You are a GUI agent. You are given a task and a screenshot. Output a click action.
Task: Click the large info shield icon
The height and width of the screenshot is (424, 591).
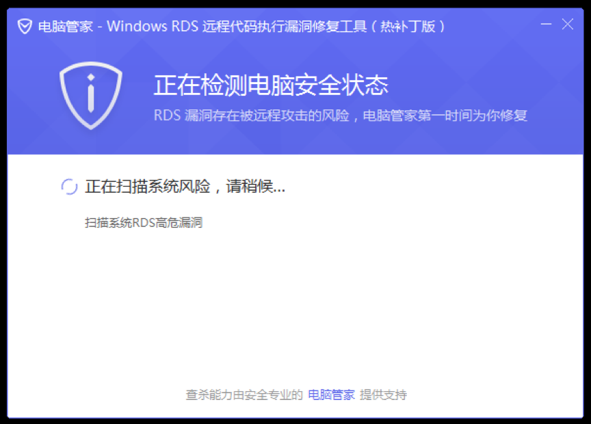coord(91,95)
